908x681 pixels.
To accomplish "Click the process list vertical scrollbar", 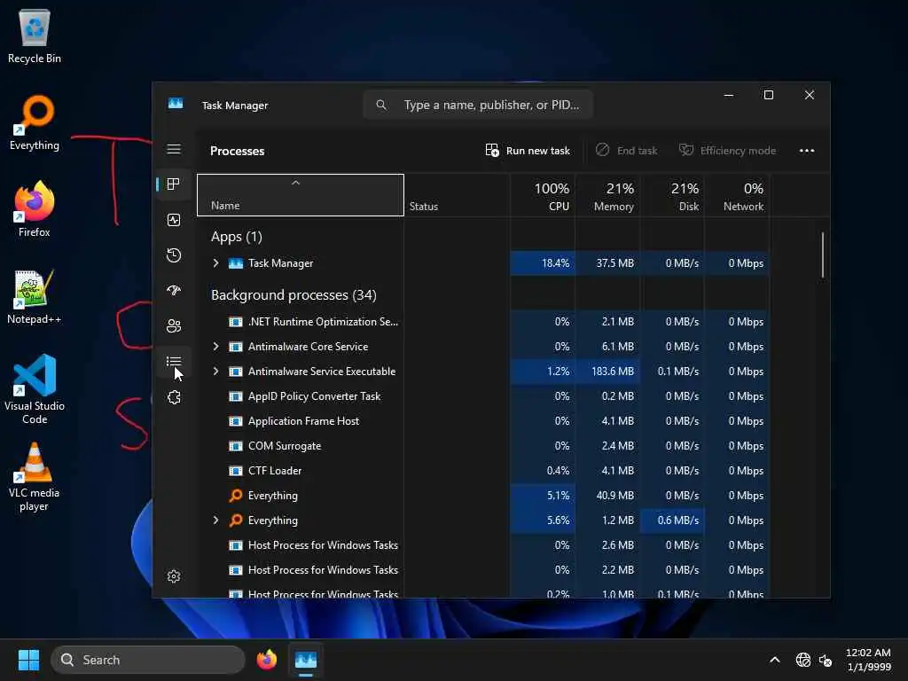I will [x=822, y=254].
